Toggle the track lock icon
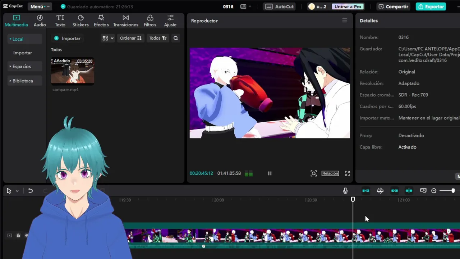 click(x=18, y=235)
